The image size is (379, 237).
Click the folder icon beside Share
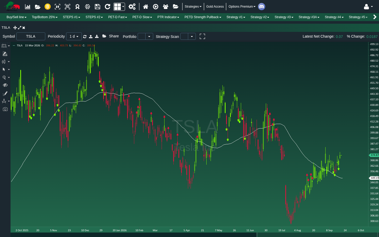104,36
